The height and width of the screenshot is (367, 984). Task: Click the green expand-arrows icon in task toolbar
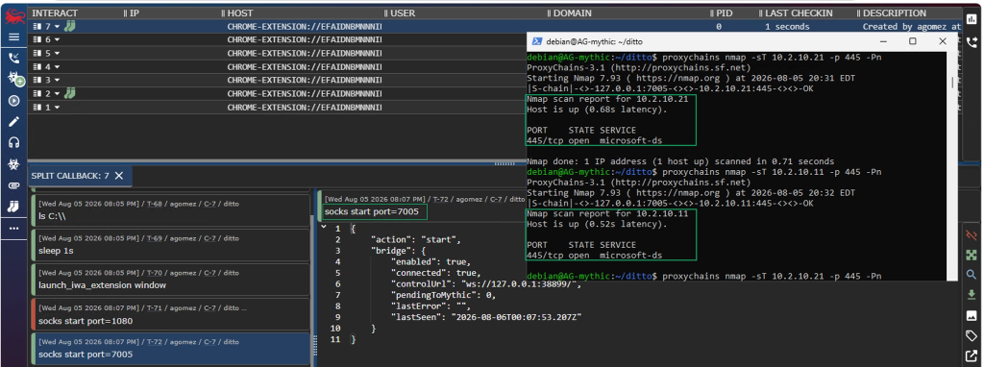(972, 256)
